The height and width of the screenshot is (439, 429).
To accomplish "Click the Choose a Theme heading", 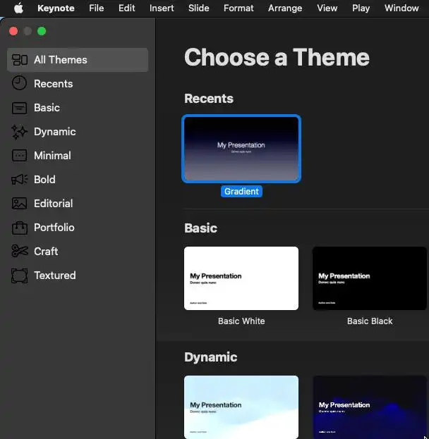I will pyautogui.click(x=277, y=57).
